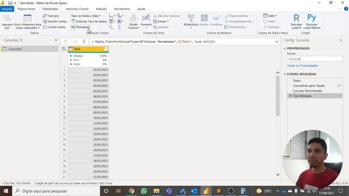Confirm the formula with the checkmark icon
The width and height of the screenshot is (349, 196).
click(75, 41)
